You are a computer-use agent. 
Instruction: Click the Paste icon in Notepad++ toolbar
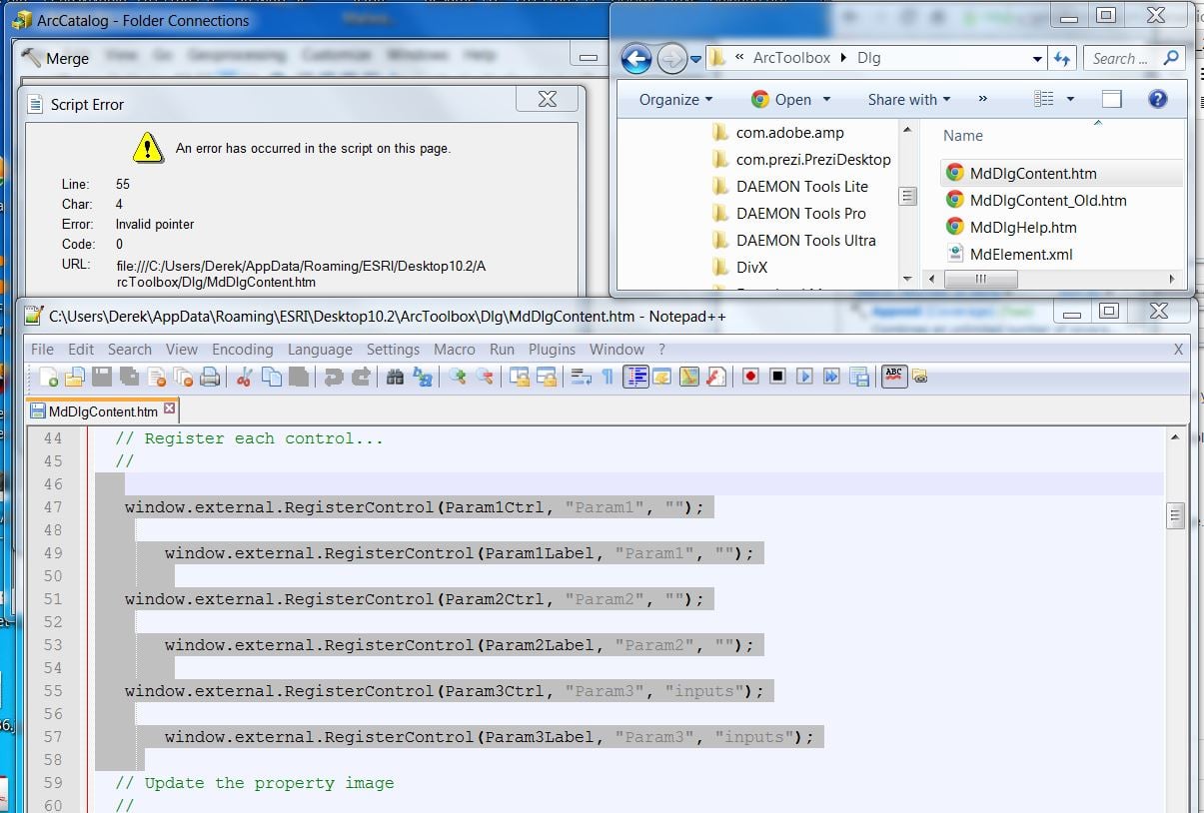[298, 377]
